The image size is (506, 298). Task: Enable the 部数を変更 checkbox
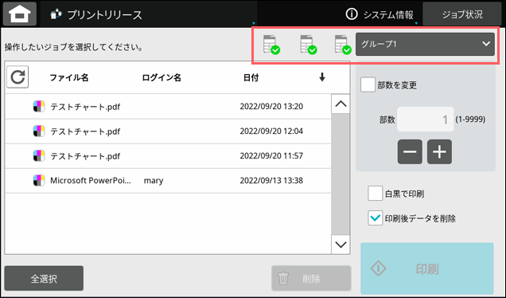pos(368,85)
